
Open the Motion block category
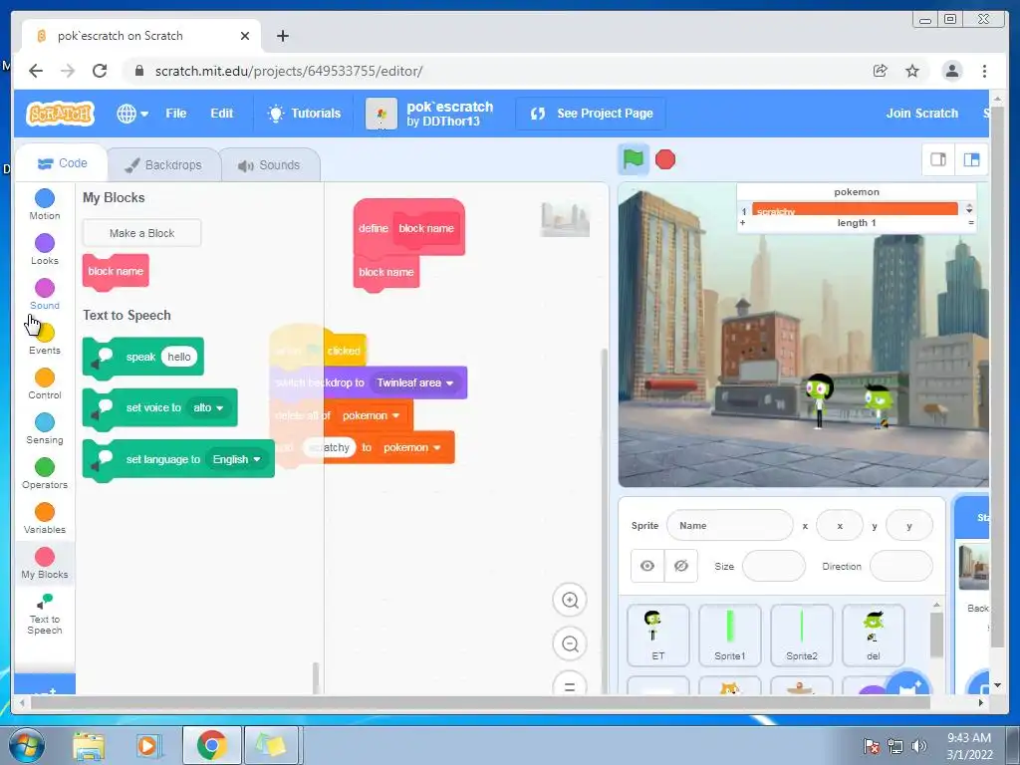[44, 204]
